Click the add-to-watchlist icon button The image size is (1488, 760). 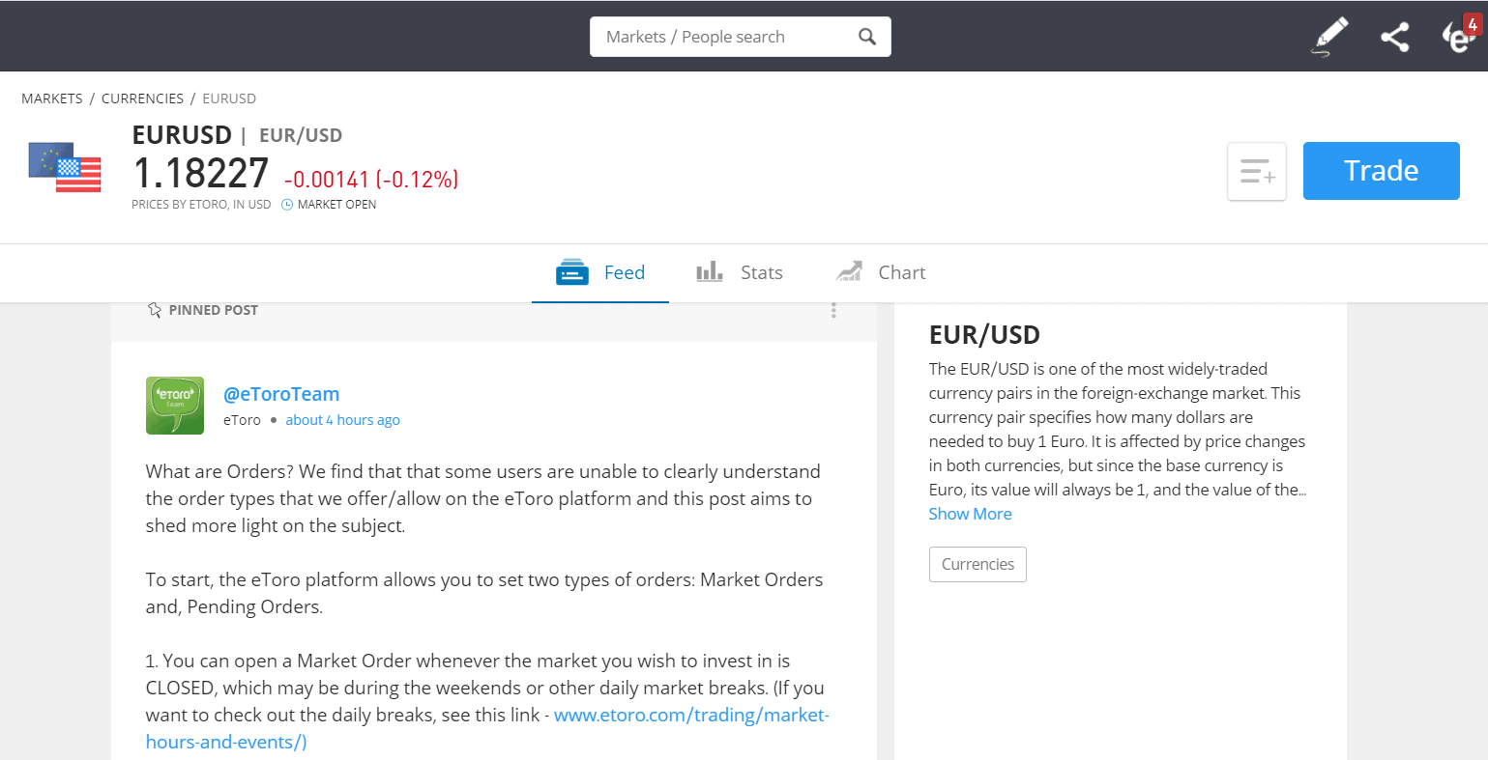tap(1257, 172)
